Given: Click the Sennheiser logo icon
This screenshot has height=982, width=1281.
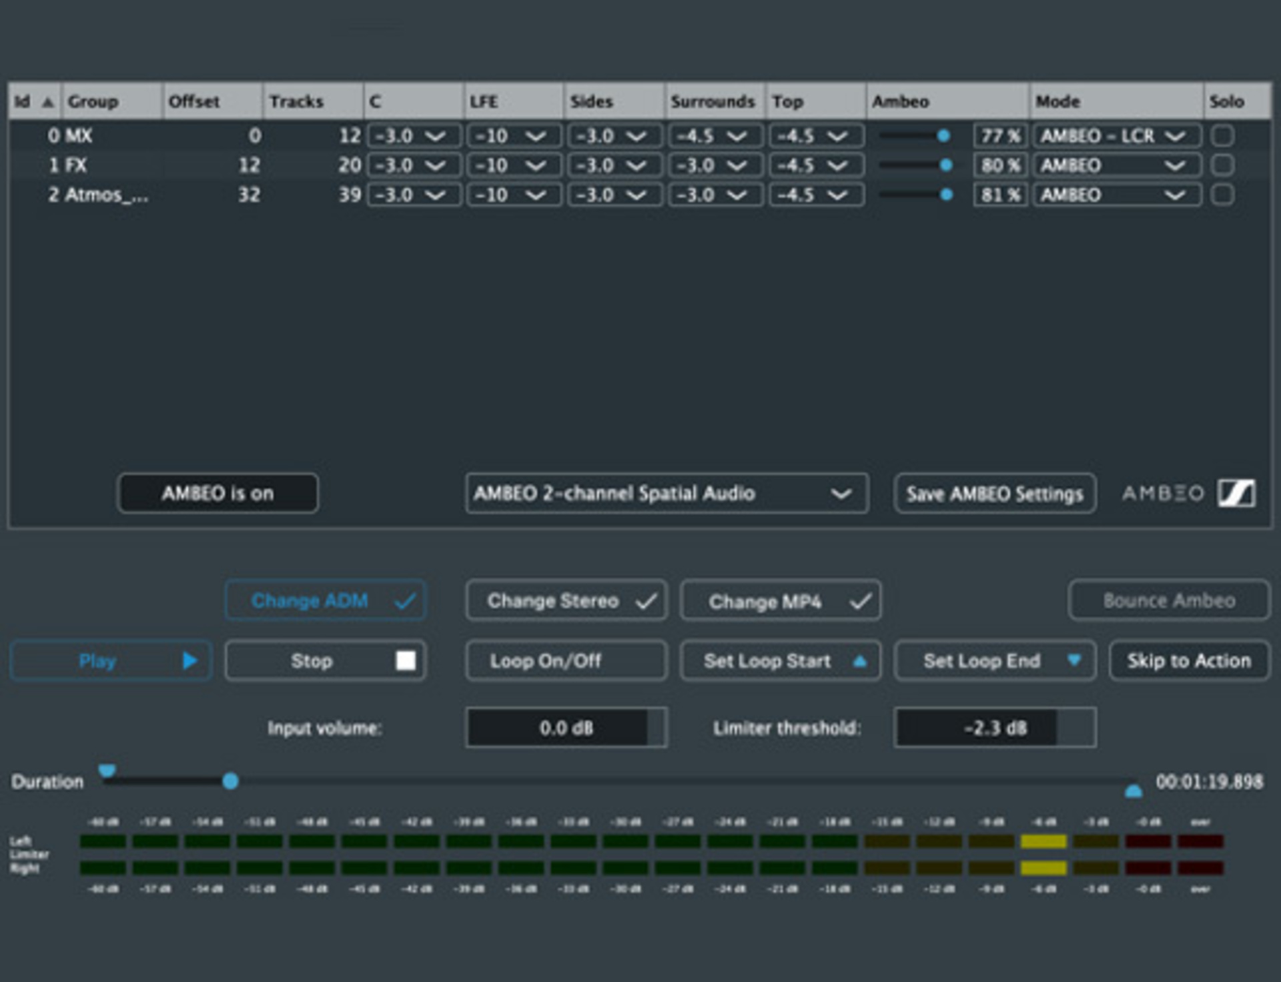Looking at the screenshot, I should [x=1236, y=494].
